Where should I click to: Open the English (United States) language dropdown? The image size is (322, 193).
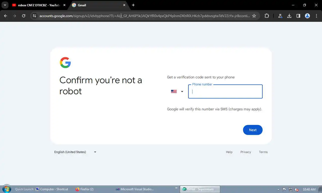pos(75,152)
